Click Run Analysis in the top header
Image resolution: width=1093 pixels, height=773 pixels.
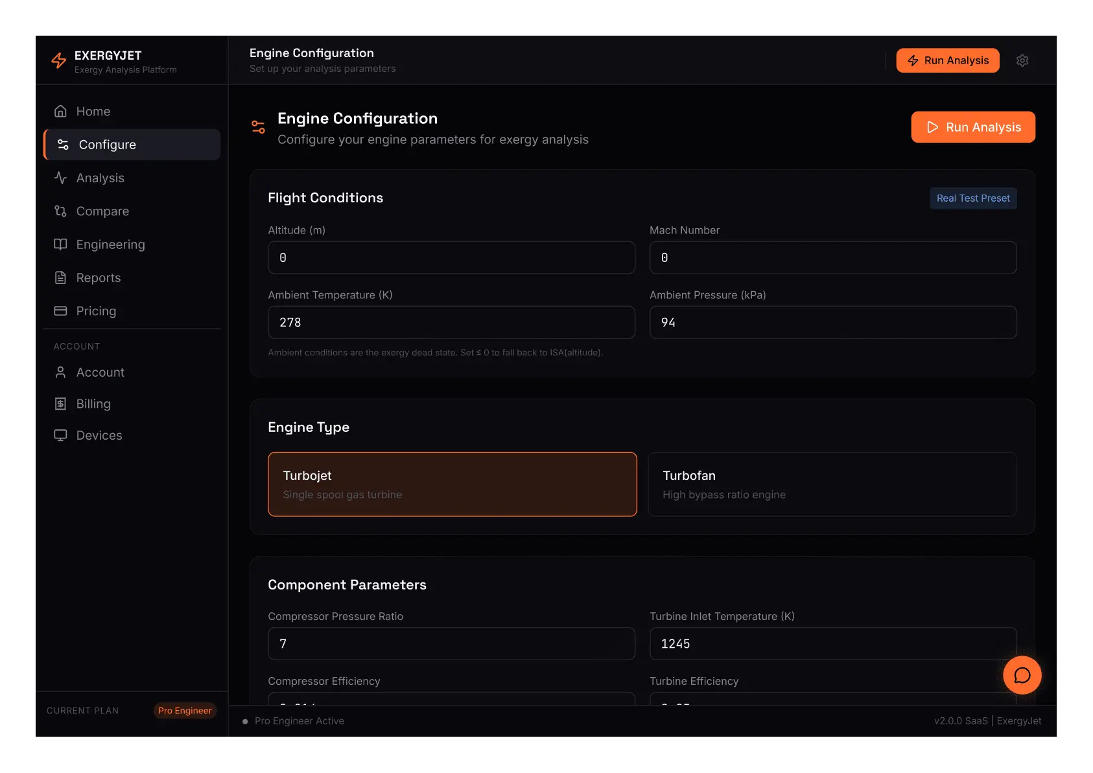click(948, 60)
